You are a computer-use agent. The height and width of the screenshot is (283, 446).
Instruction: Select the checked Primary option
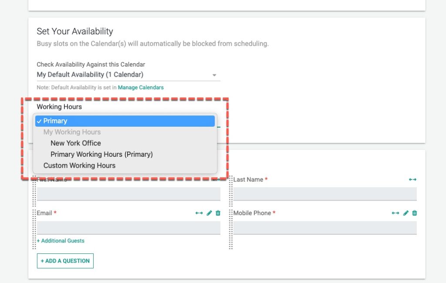tap(125, 121)
